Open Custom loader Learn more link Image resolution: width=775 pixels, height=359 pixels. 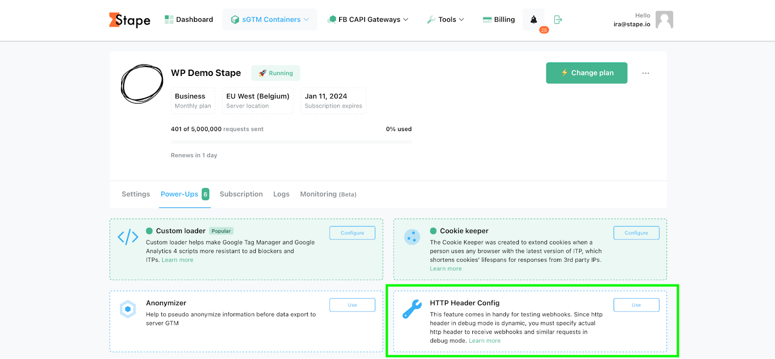tap(177, 260)
